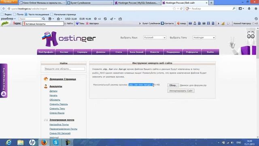Open Домашняя Страница sidebar link
Viewport: 259px width, 146px height.
[x=63, y=79]
